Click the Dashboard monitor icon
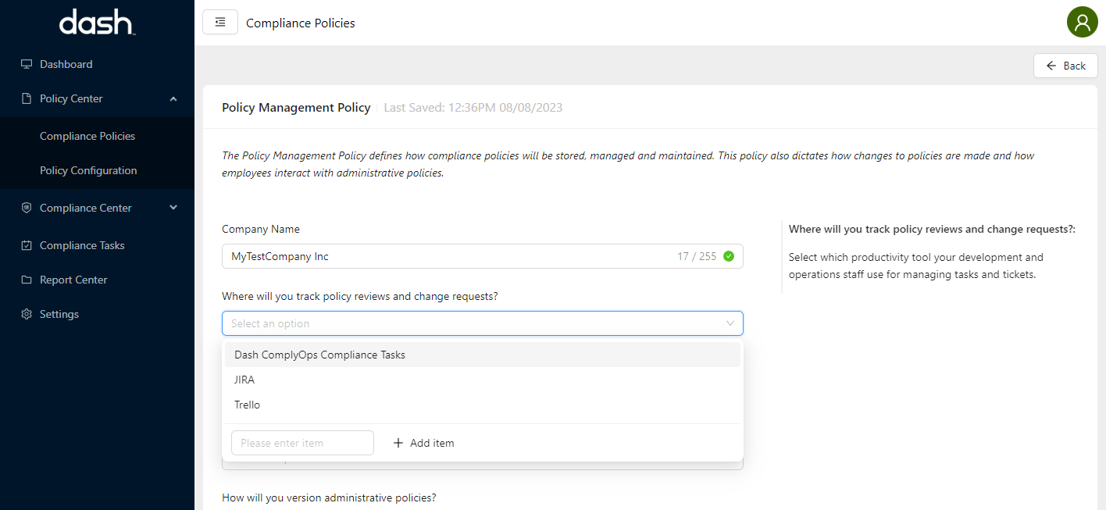Image resolution: width=1106 pixels, height=510 pixels. click(x=27, y=64)
